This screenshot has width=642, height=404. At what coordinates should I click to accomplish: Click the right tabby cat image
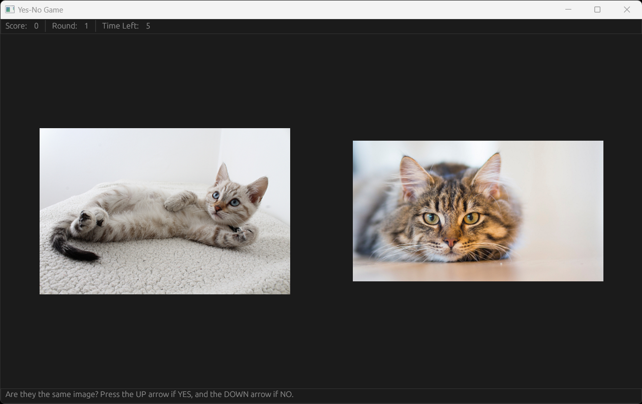[x=478, y=211]
